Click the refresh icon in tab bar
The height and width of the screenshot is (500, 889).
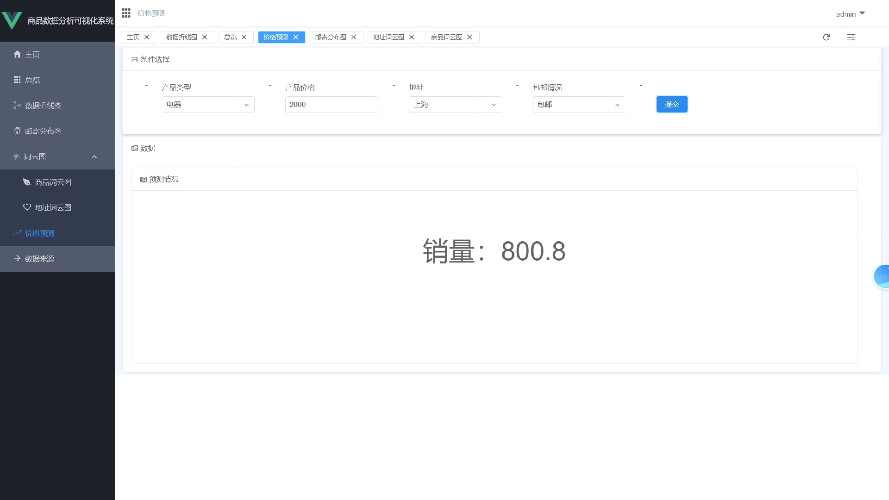coord(826,37)
